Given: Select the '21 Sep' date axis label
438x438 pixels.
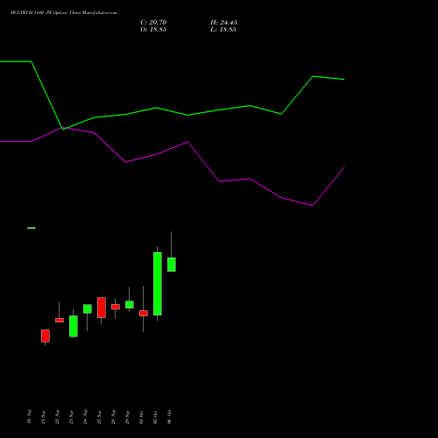Looking at the screenshot, I should [x=43, y=417].
